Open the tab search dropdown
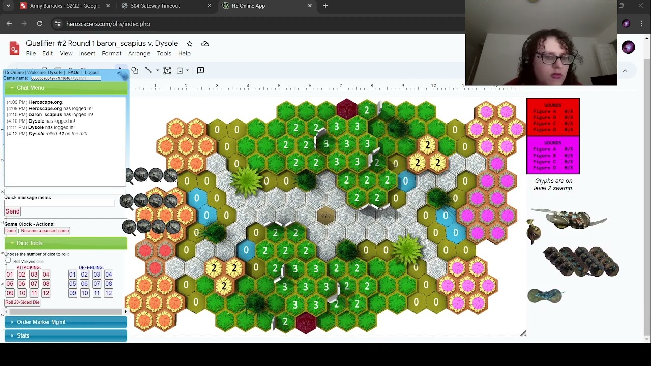Viewport: 651px width, 366px height. 8,6
